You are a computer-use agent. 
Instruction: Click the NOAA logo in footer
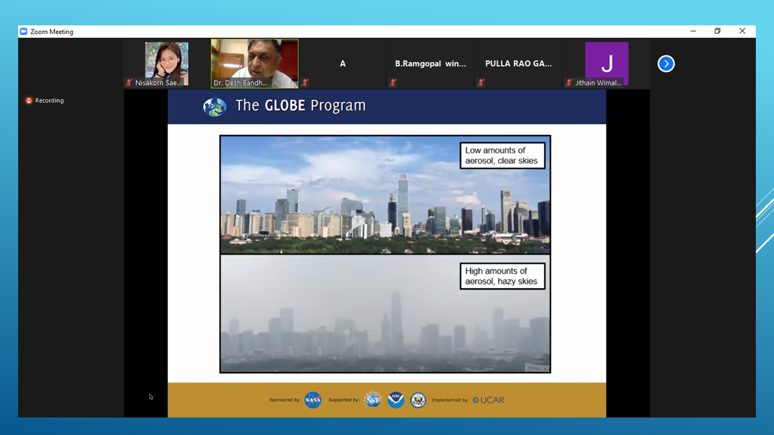tap(395, 400)
